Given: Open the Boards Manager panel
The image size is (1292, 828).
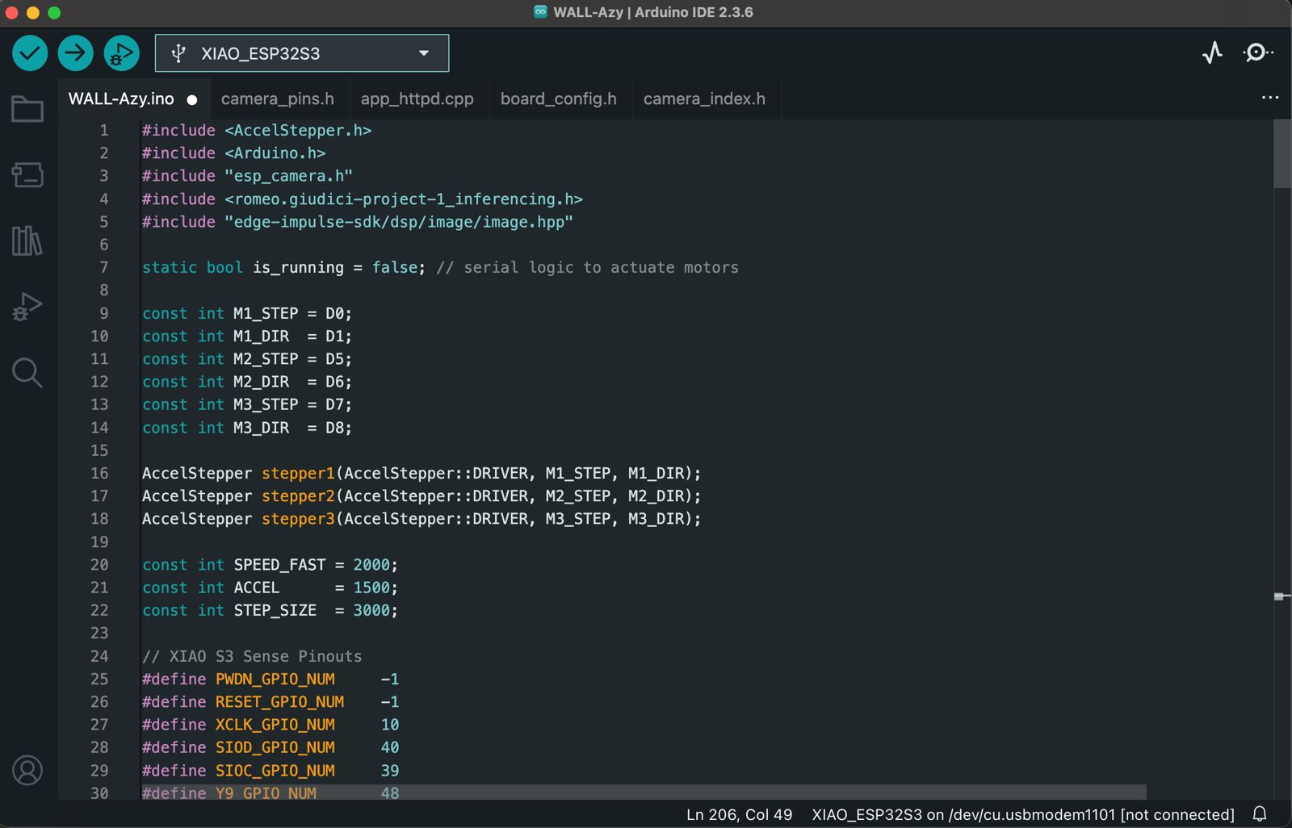Looking at the screenshot, I should pyautogui.click(x=27, y=175).
